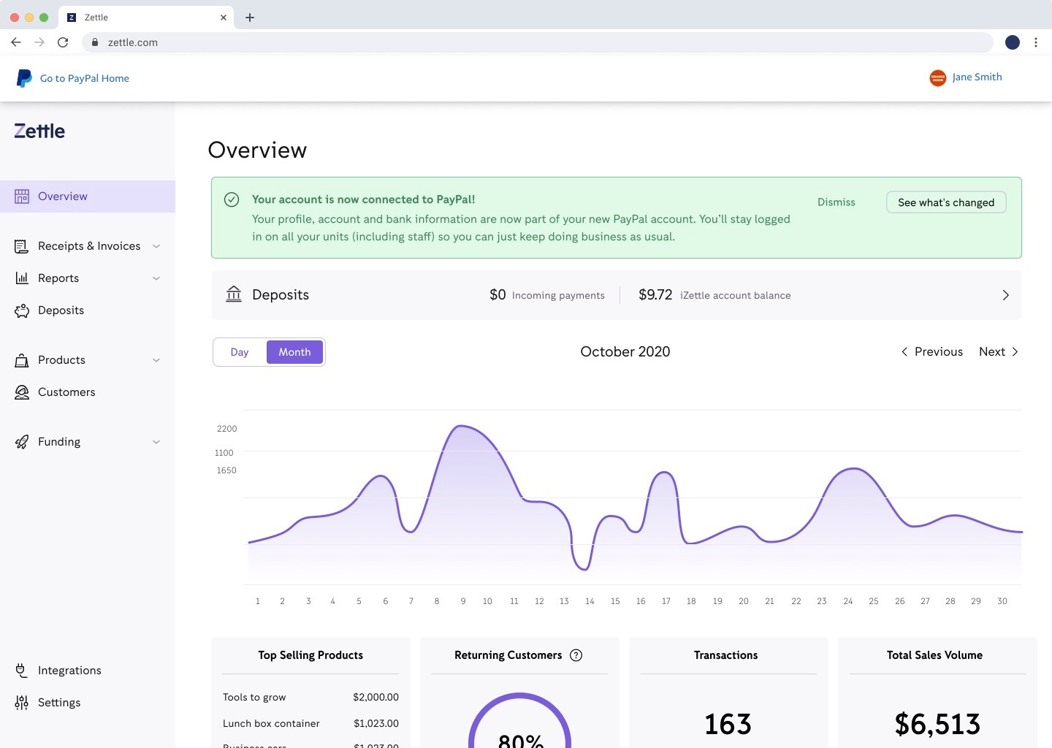The image size is (1052, 748).
Task: Switch chart view to Day
Action: [x=240, y=352]
